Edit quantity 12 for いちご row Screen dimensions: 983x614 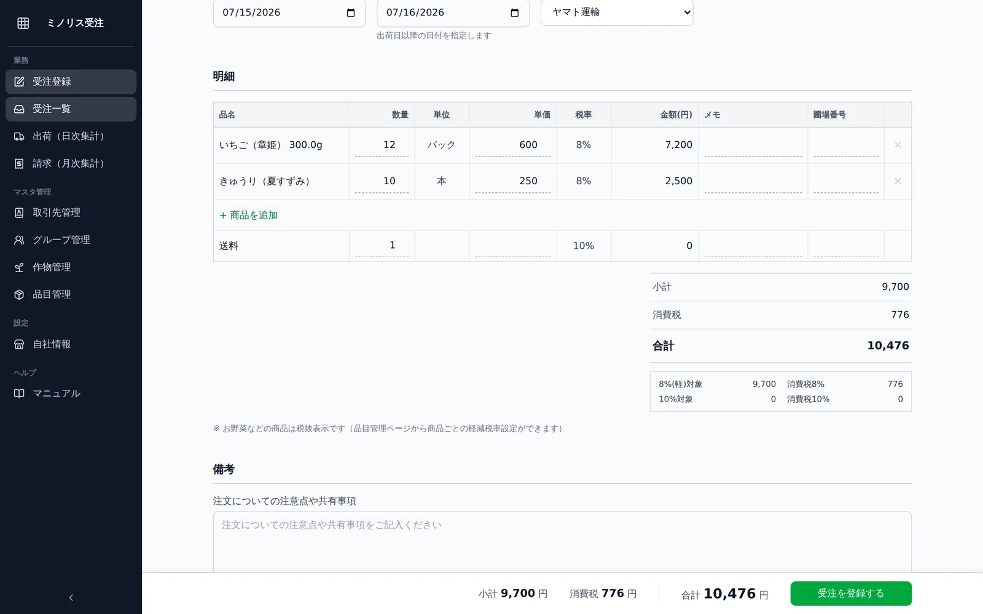coord(382,146)
